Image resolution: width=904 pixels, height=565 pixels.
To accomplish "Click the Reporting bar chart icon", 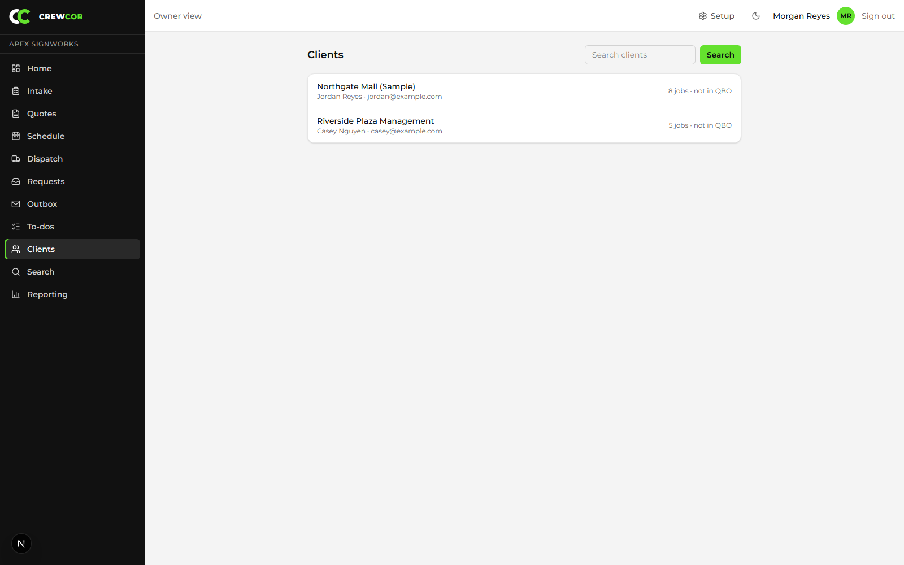I will point(16,294).
